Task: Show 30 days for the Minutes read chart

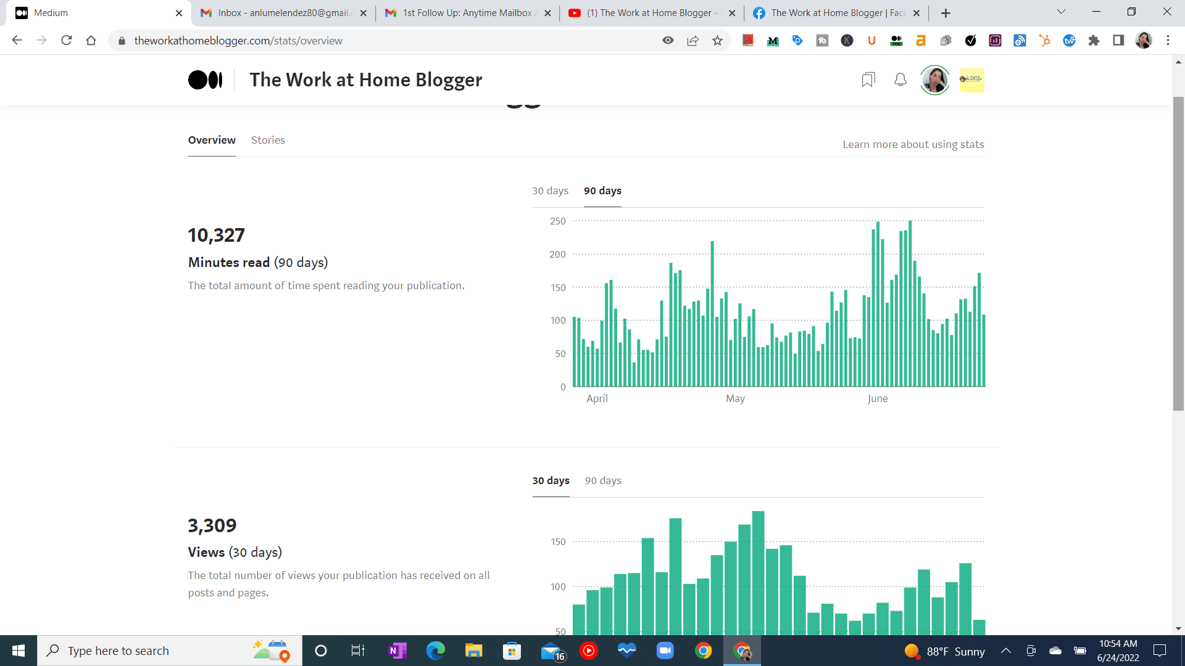Action: tap(550, 191)
